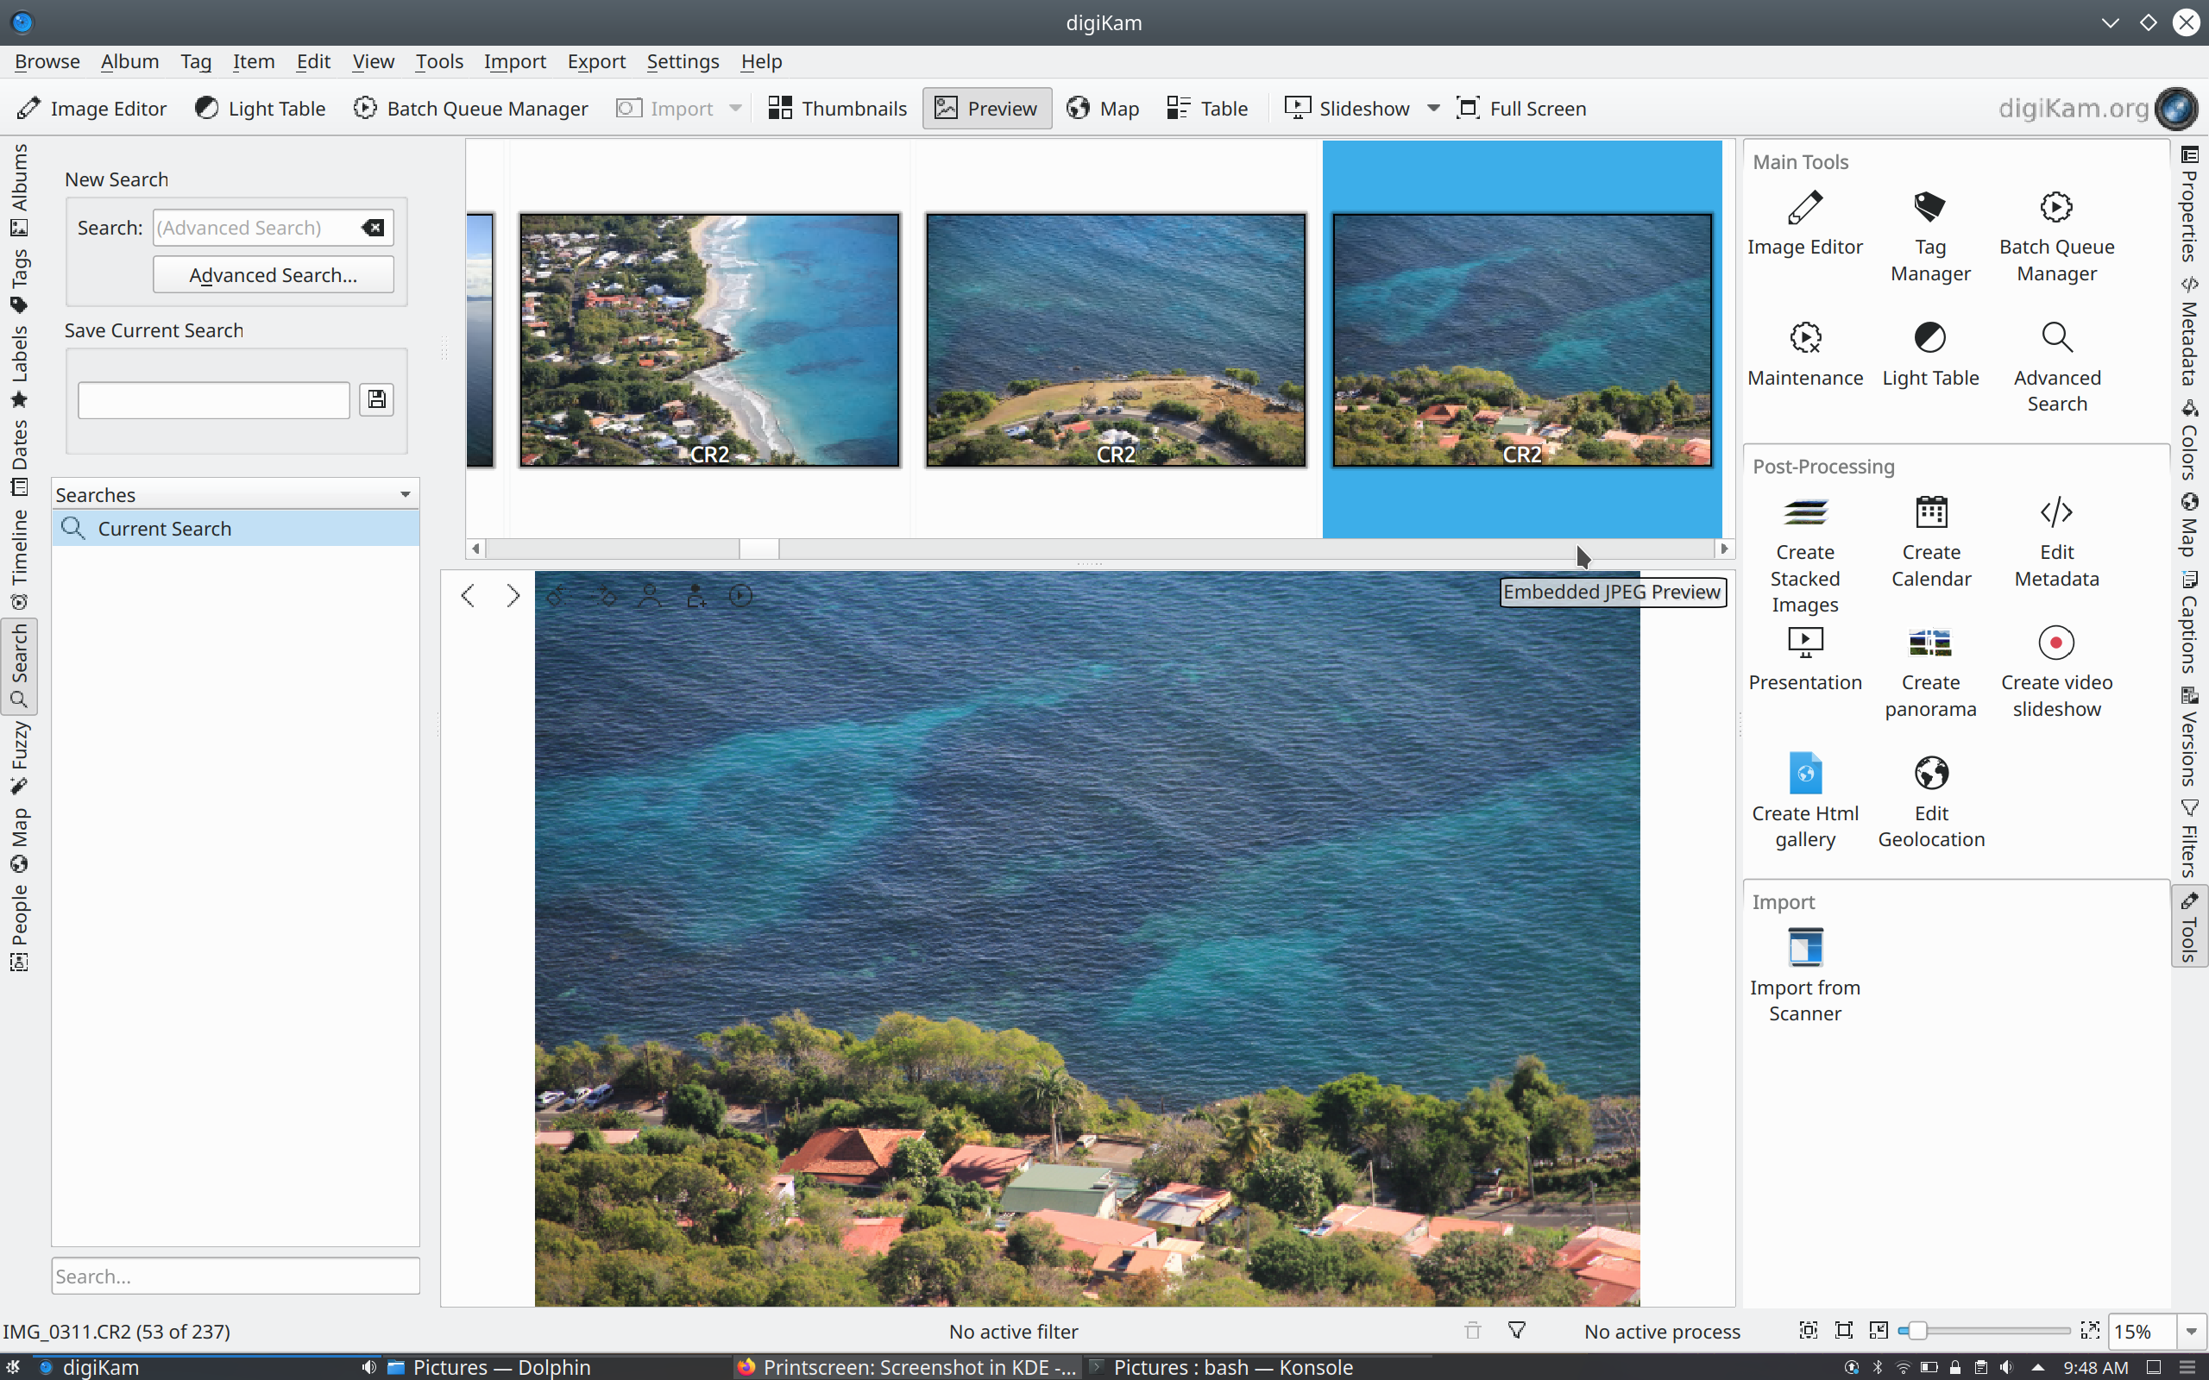Launch Batch Queue Manager from Main Tools
This screenshot has height=1380, width=2209.
point(2056,237)
